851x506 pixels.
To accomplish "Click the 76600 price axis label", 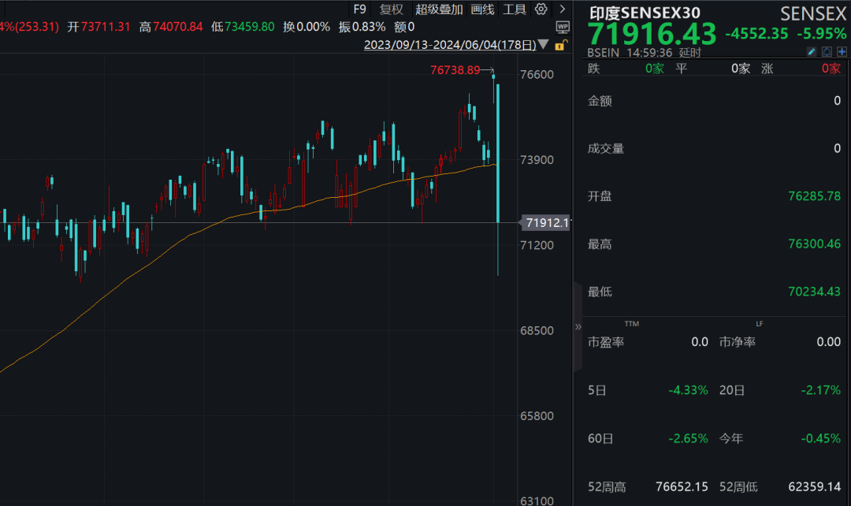I will [537, 74].
